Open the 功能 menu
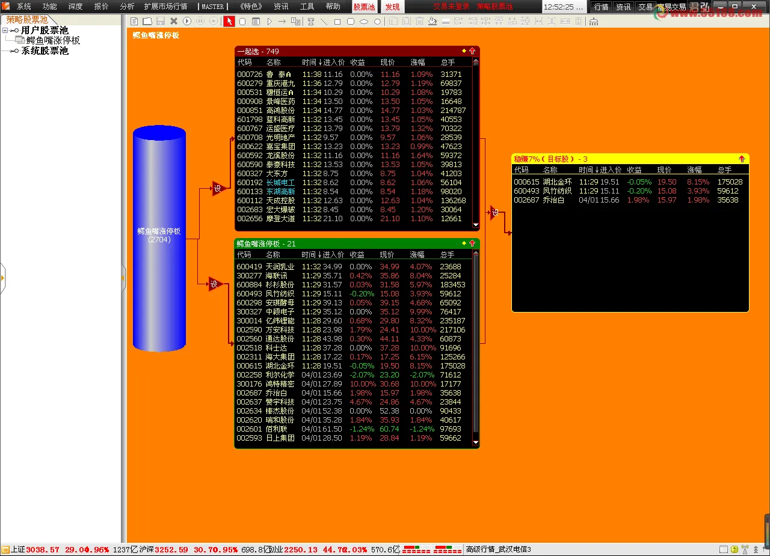This screenshot has height=556, width=770. (x=50, y=7)
